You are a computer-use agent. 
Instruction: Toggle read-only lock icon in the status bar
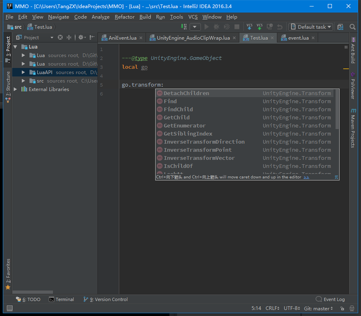pos(342,308)
